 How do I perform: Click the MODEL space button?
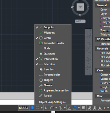(24, 108)
